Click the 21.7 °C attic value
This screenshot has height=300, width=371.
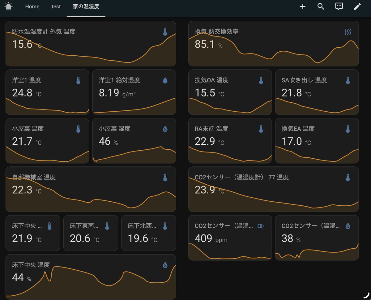(x=27, y=141)
